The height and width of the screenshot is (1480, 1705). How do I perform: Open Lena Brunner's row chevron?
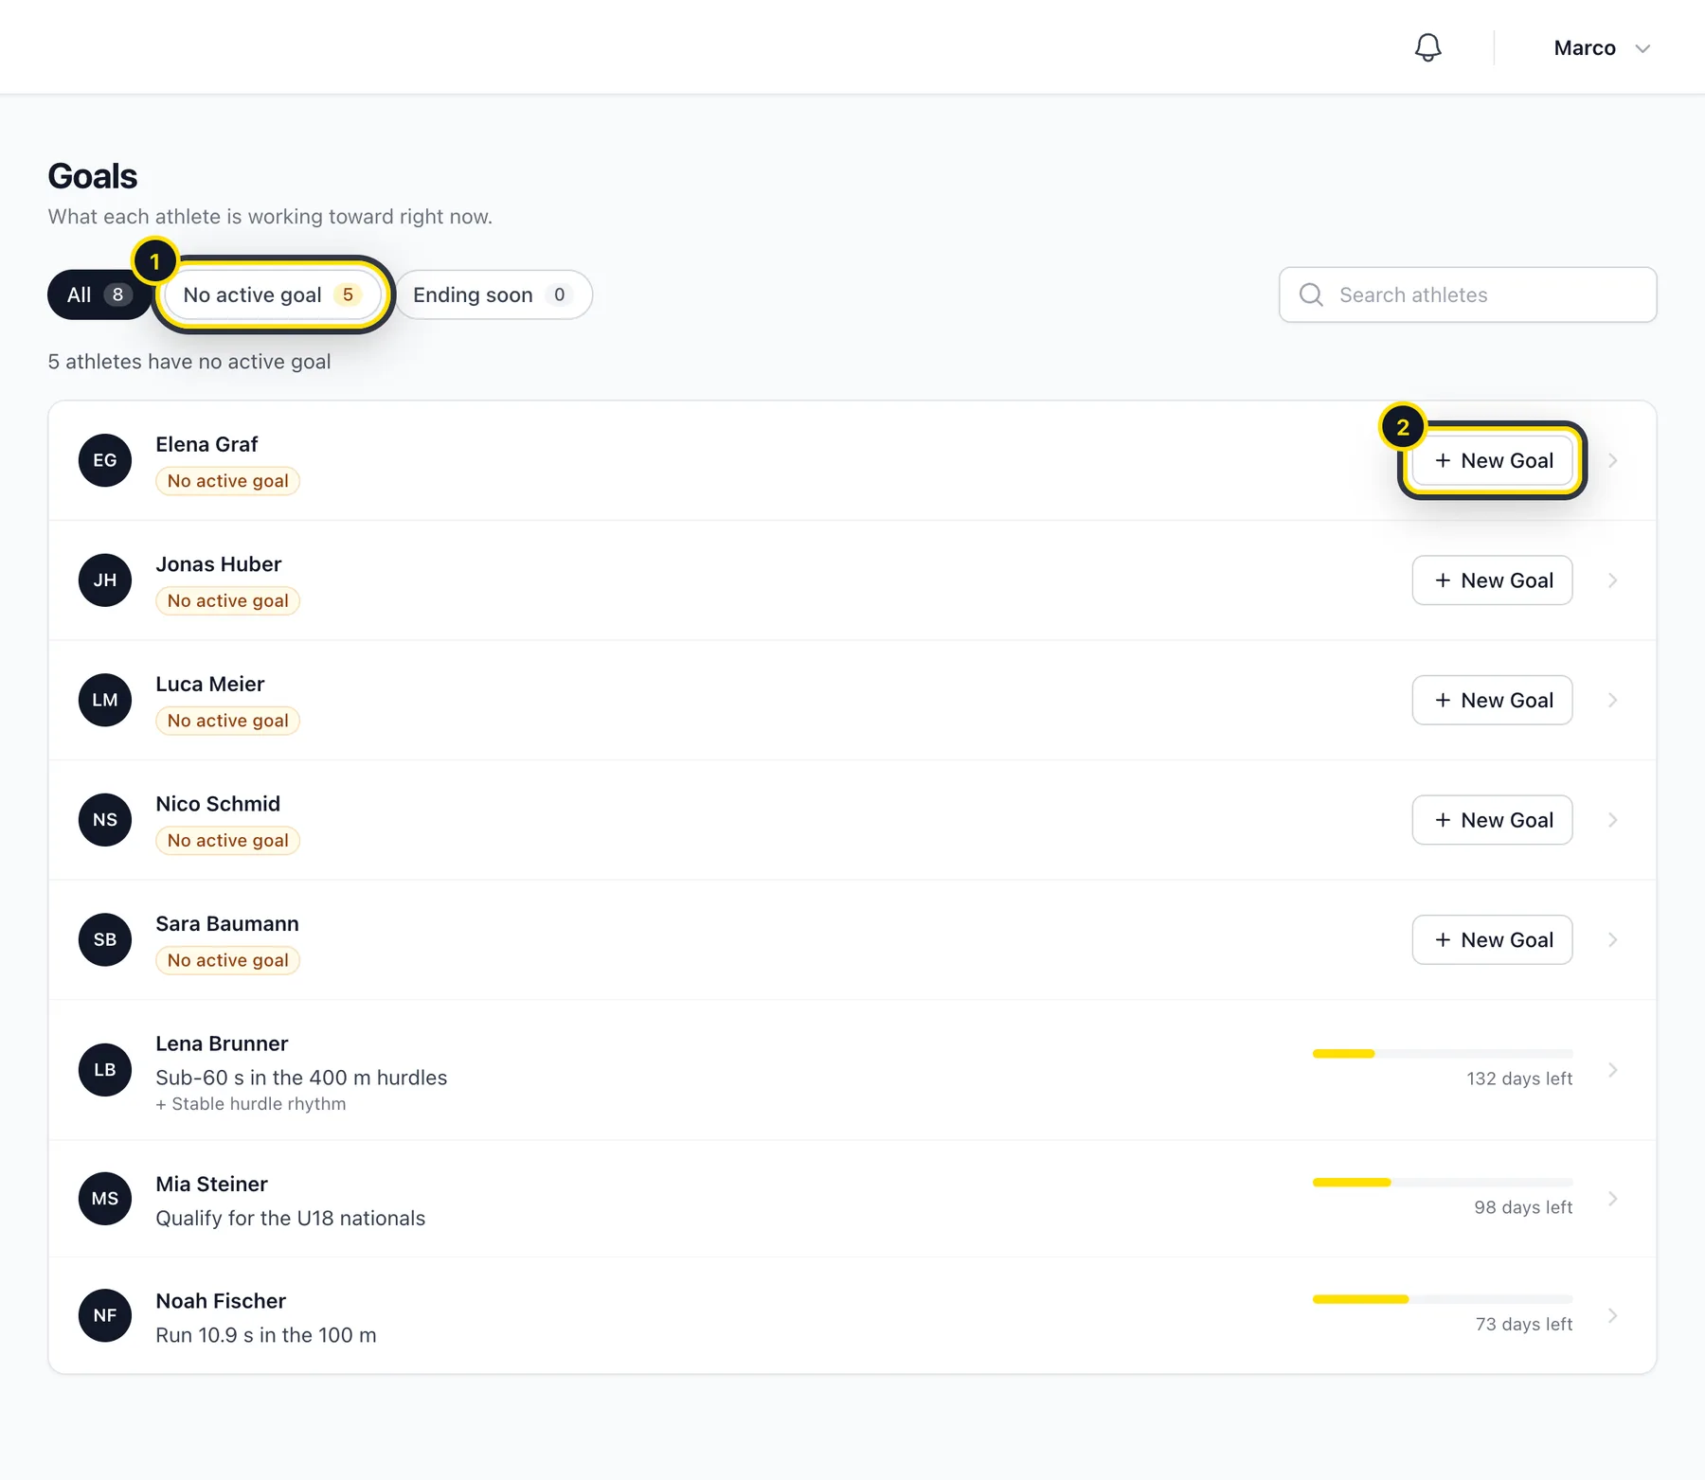point(1613,1070)
